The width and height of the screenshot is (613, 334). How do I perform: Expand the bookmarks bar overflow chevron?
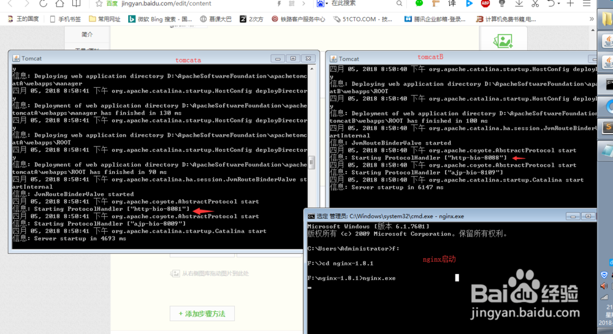pyautogui.click(x=592, y=19)
